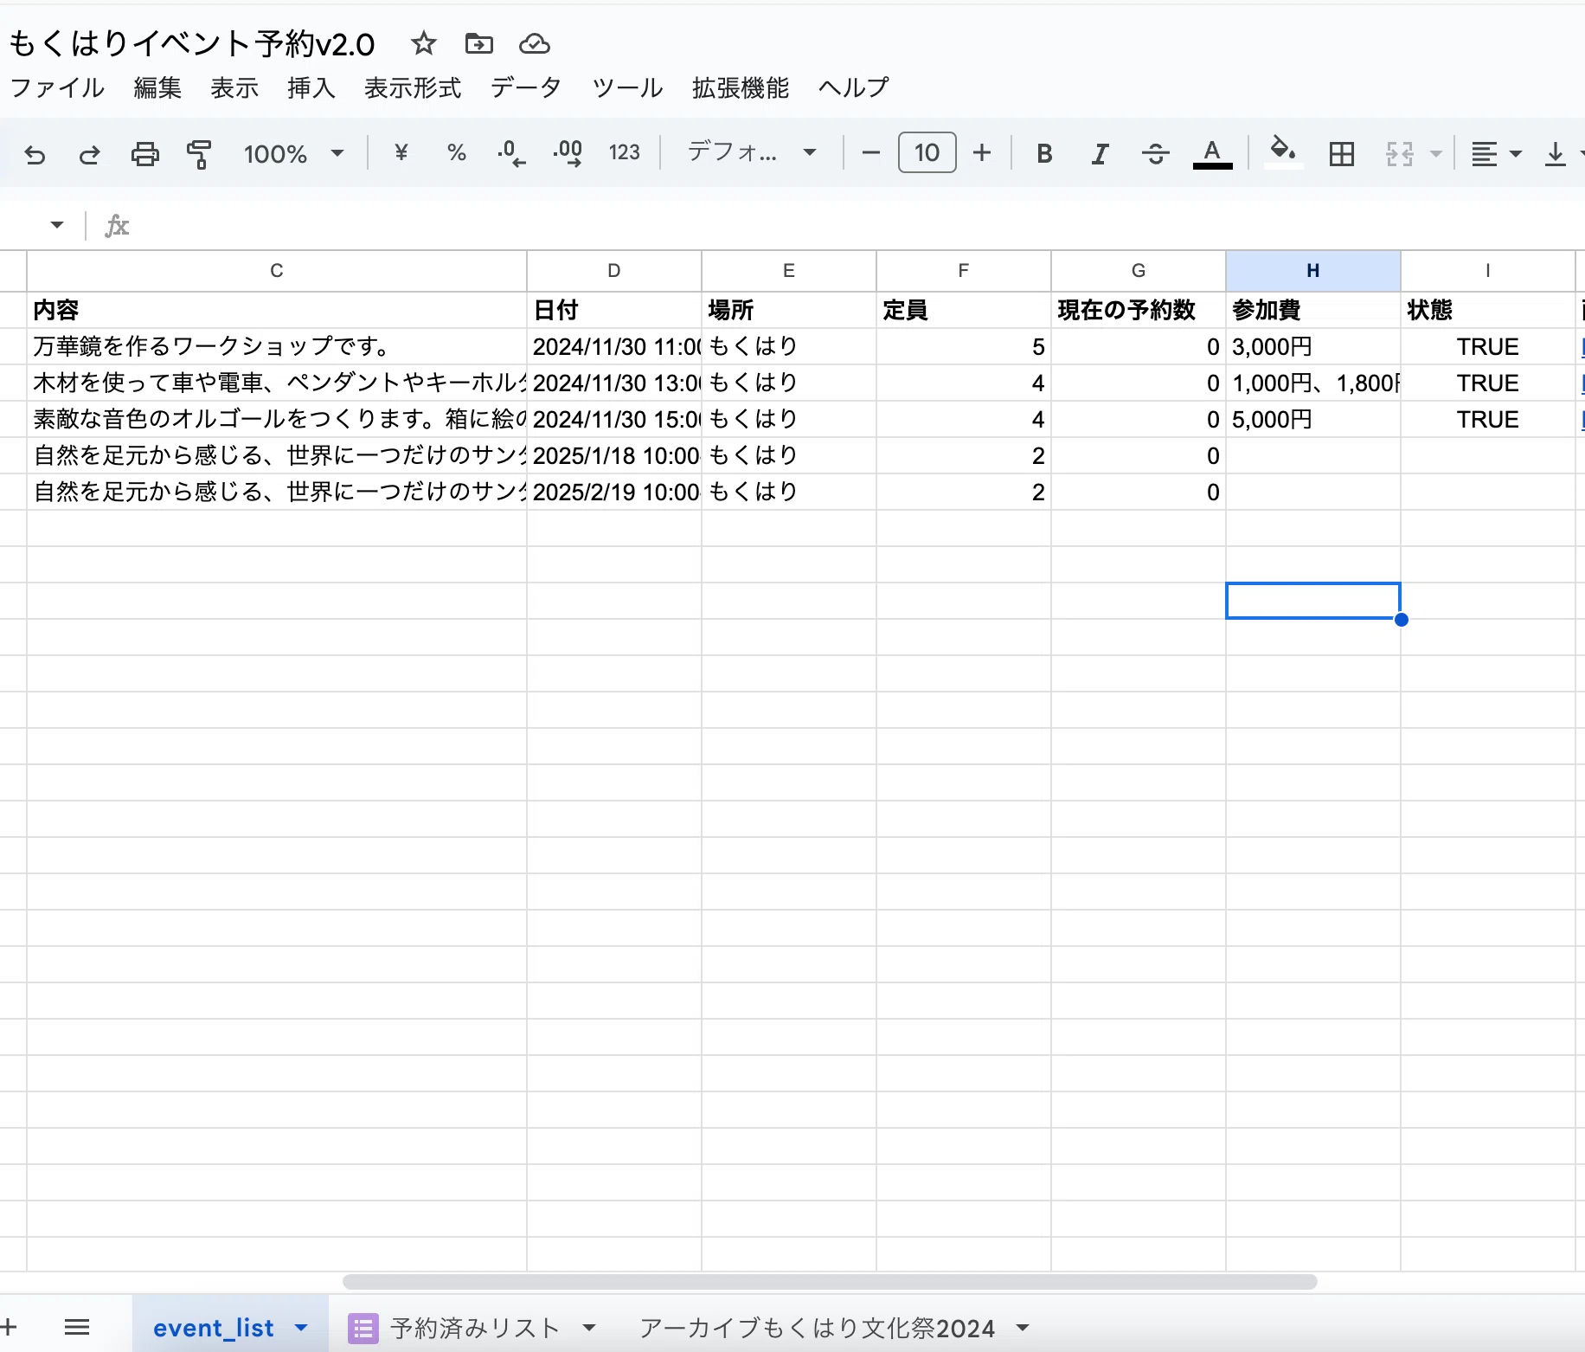Open the name box dropdown arrow

pyautogui.click(x=57, y=226)
